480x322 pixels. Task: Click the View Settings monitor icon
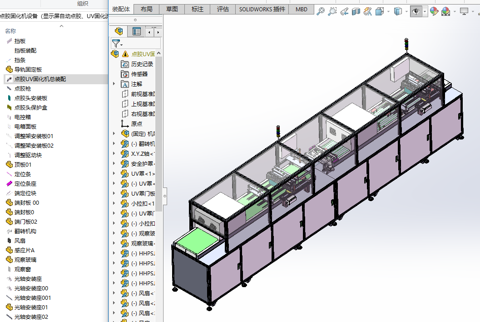(x=464, y=12)
